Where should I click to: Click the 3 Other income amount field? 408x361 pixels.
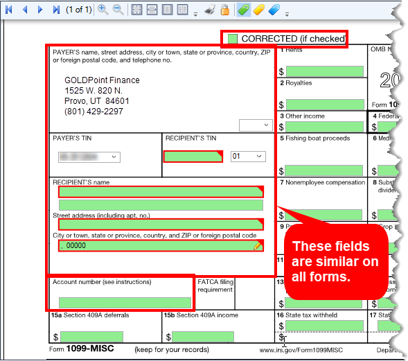pyautogui.click(x=324, y=127)
